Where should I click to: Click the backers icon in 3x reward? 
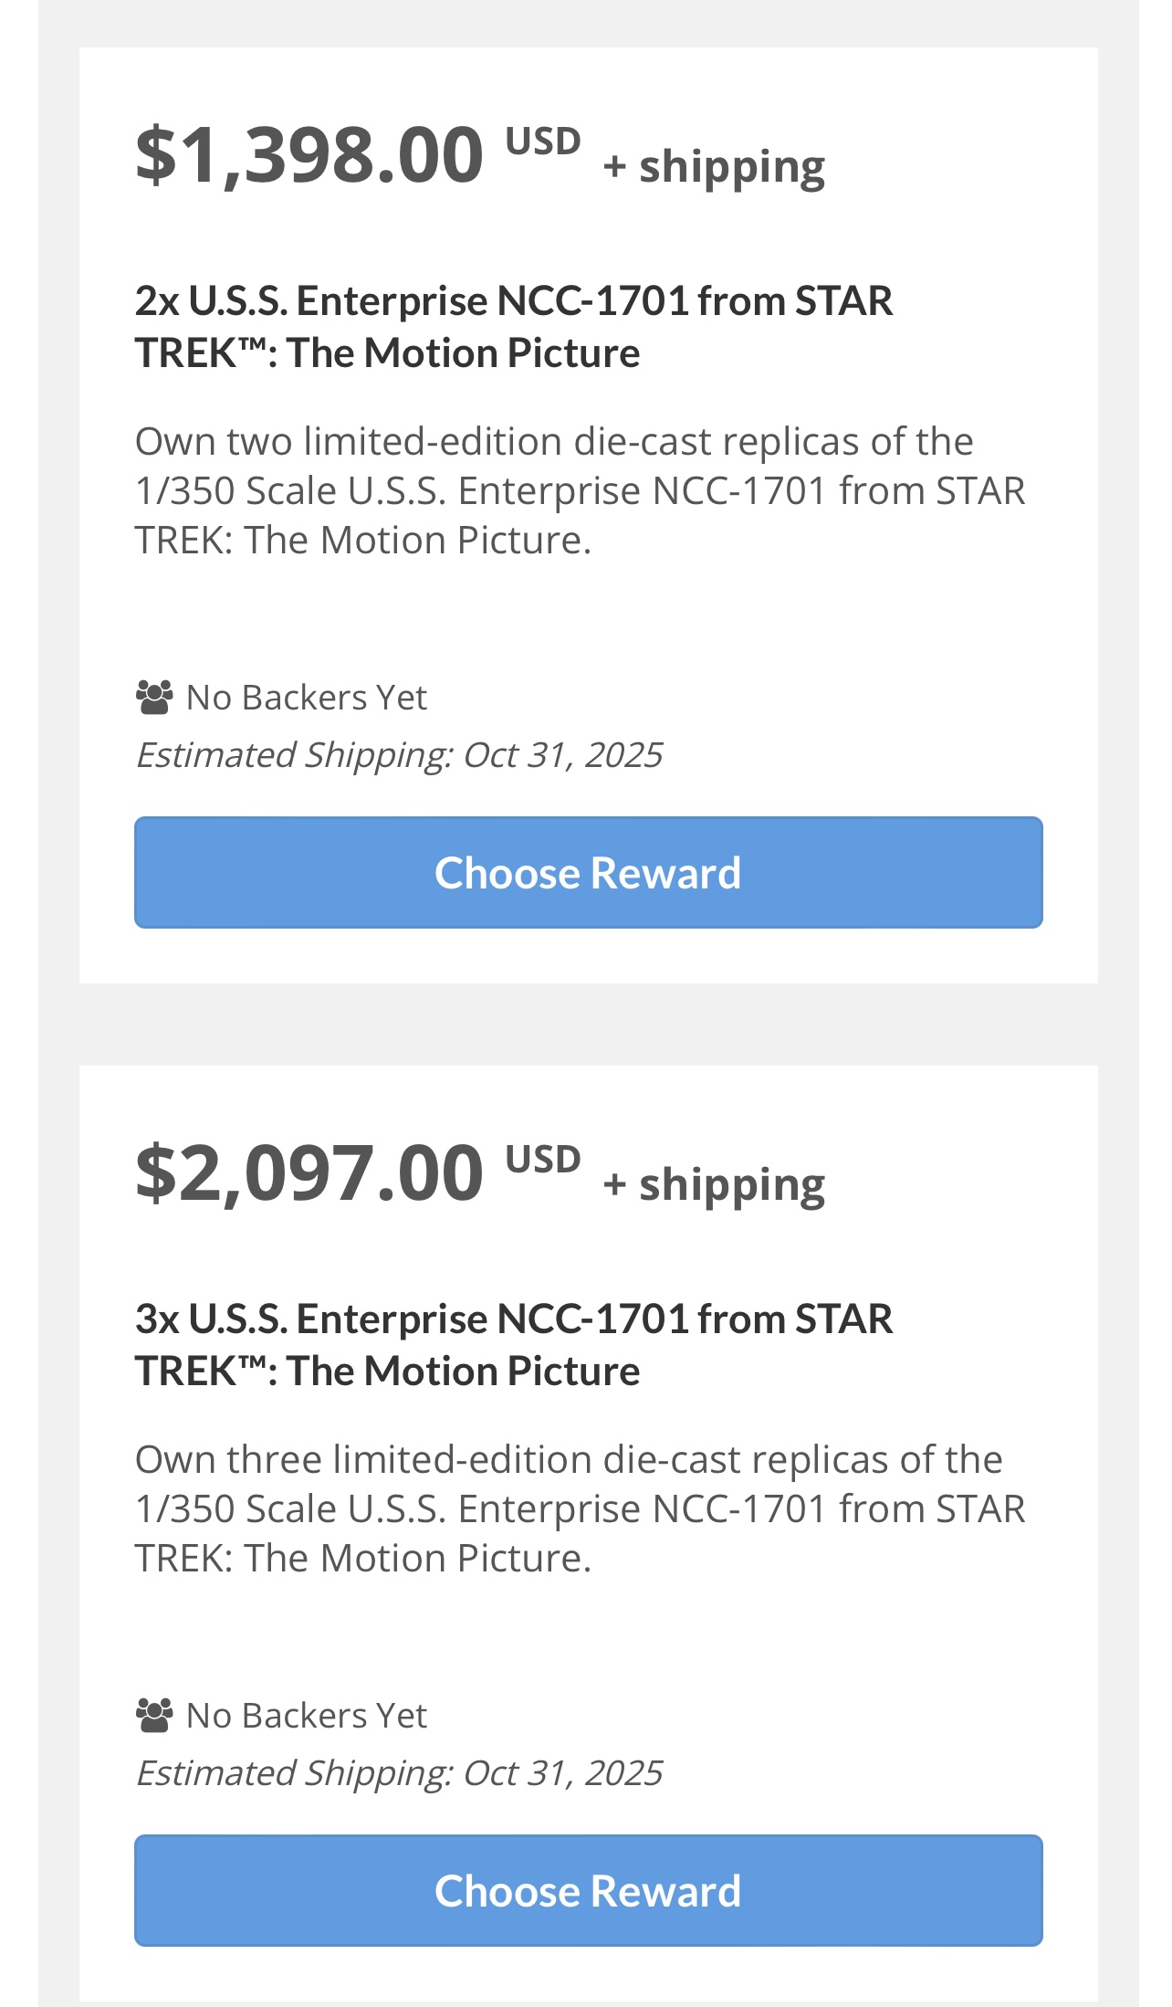154,1716
